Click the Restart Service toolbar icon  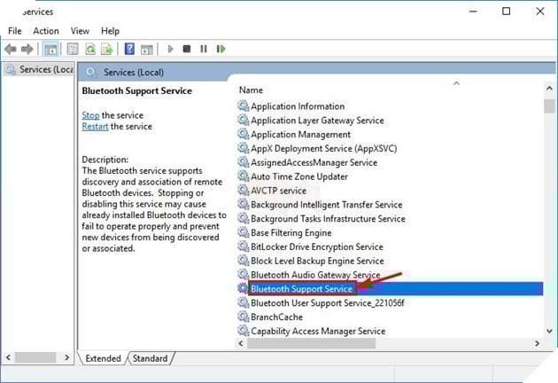220,49
